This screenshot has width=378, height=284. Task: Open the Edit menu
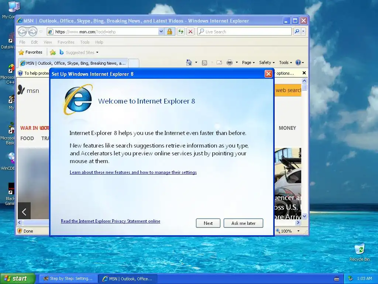pyautogui.click(x=34, y=42)
